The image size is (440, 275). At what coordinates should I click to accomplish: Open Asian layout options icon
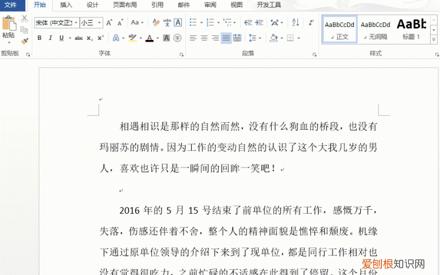click(x=275, y=22)
